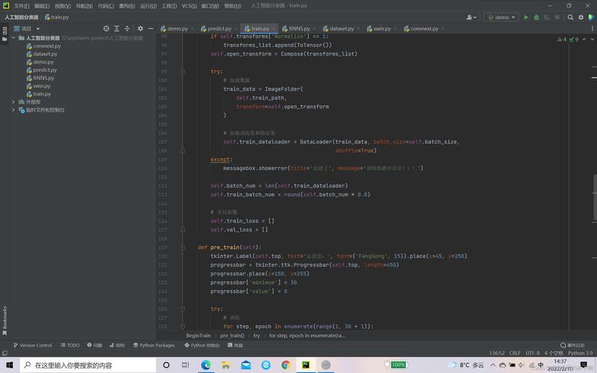Run the demo configuration

click(x=526, y=17)
